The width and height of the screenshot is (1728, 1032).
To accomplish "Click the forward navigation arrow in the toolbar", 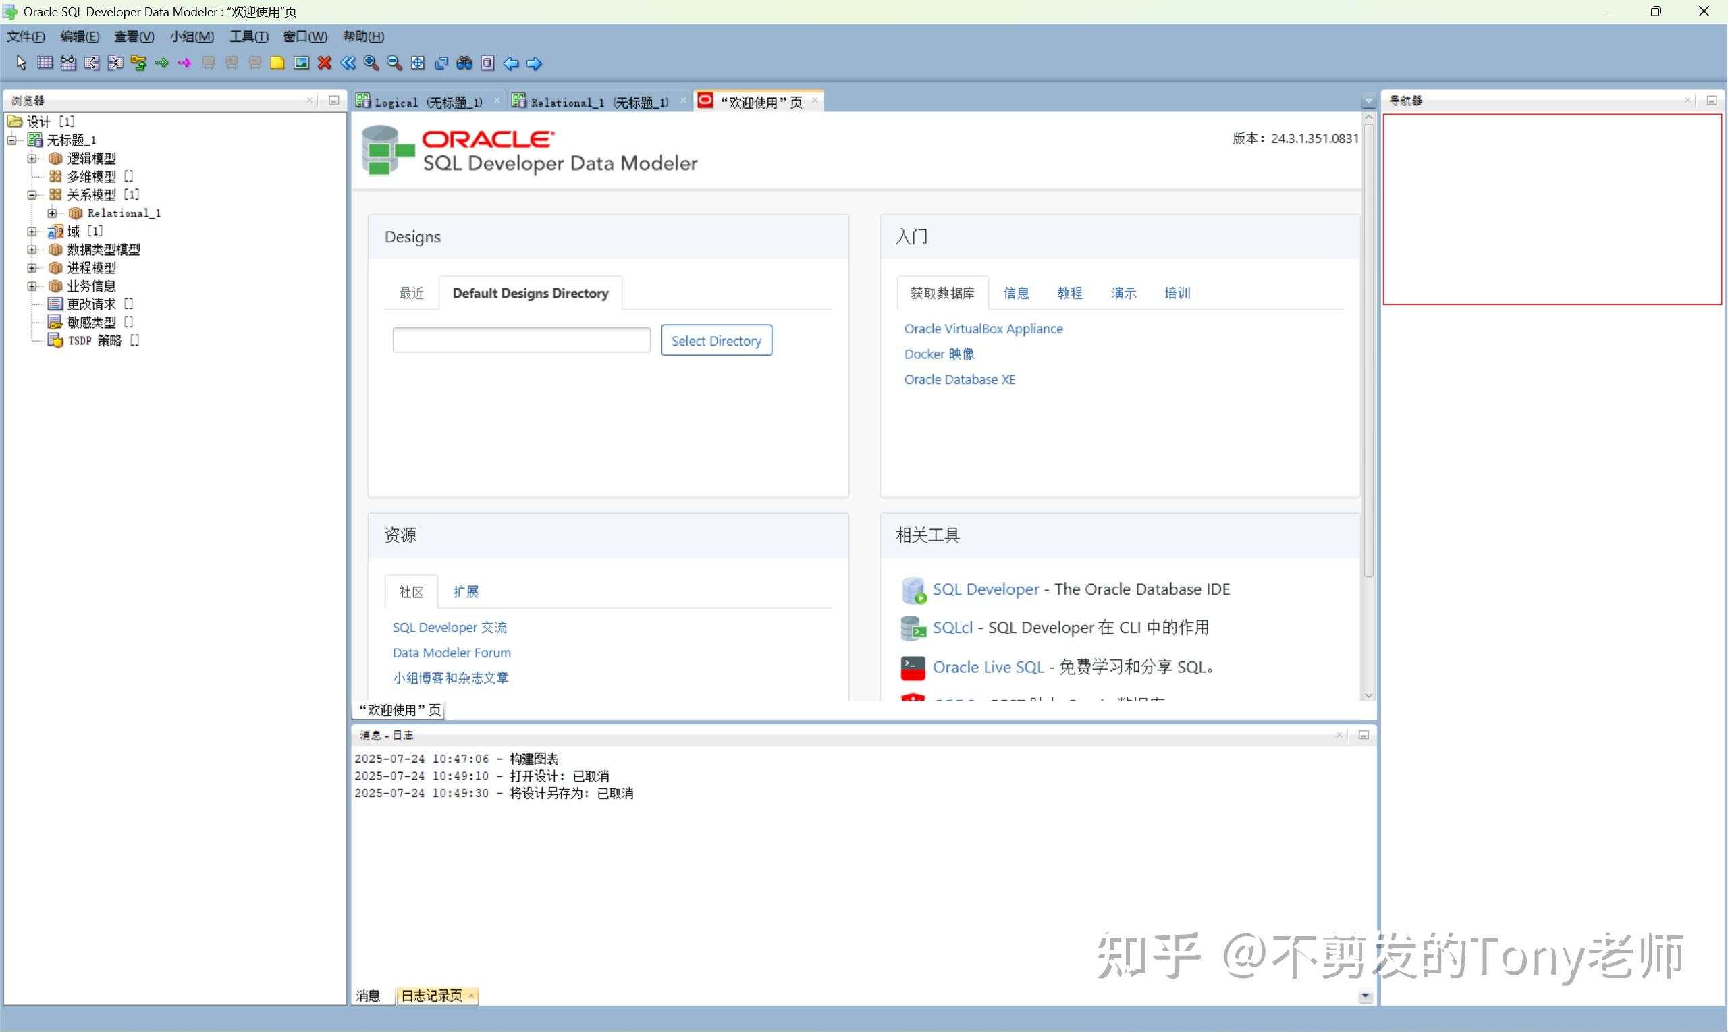I will pyautogui.click(x=534, y=63).
